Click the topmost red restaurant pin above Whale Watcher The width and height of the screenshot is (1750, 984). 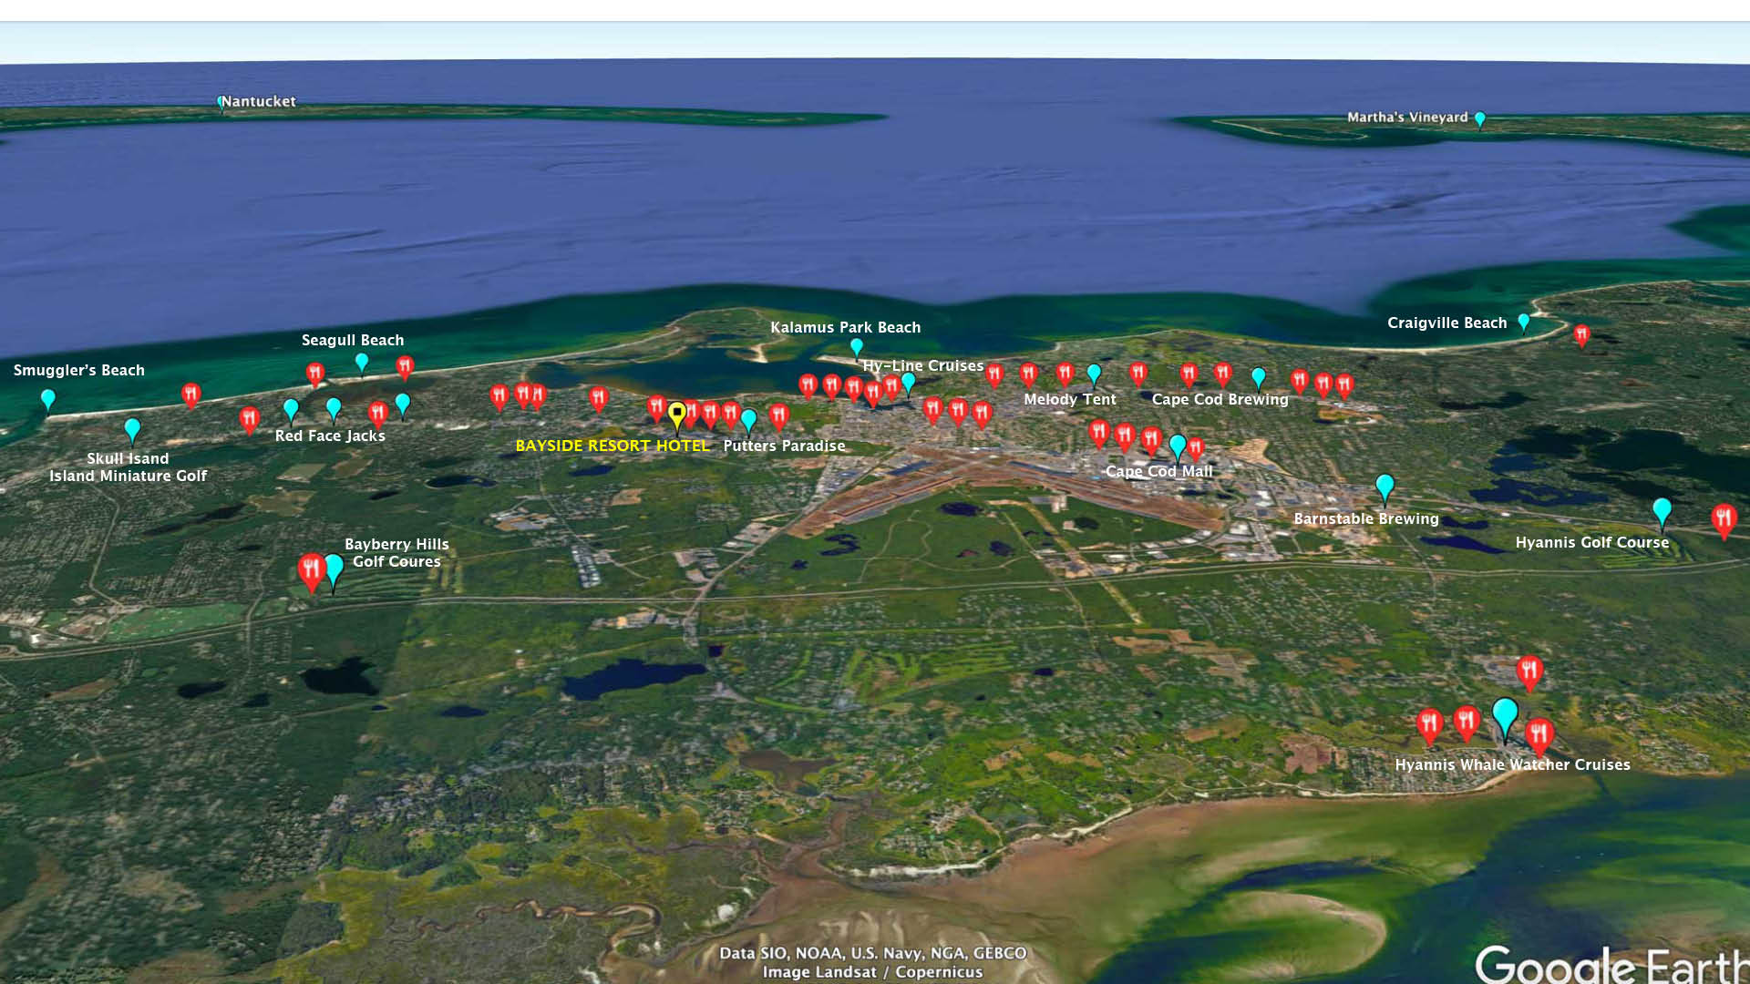1529,673
